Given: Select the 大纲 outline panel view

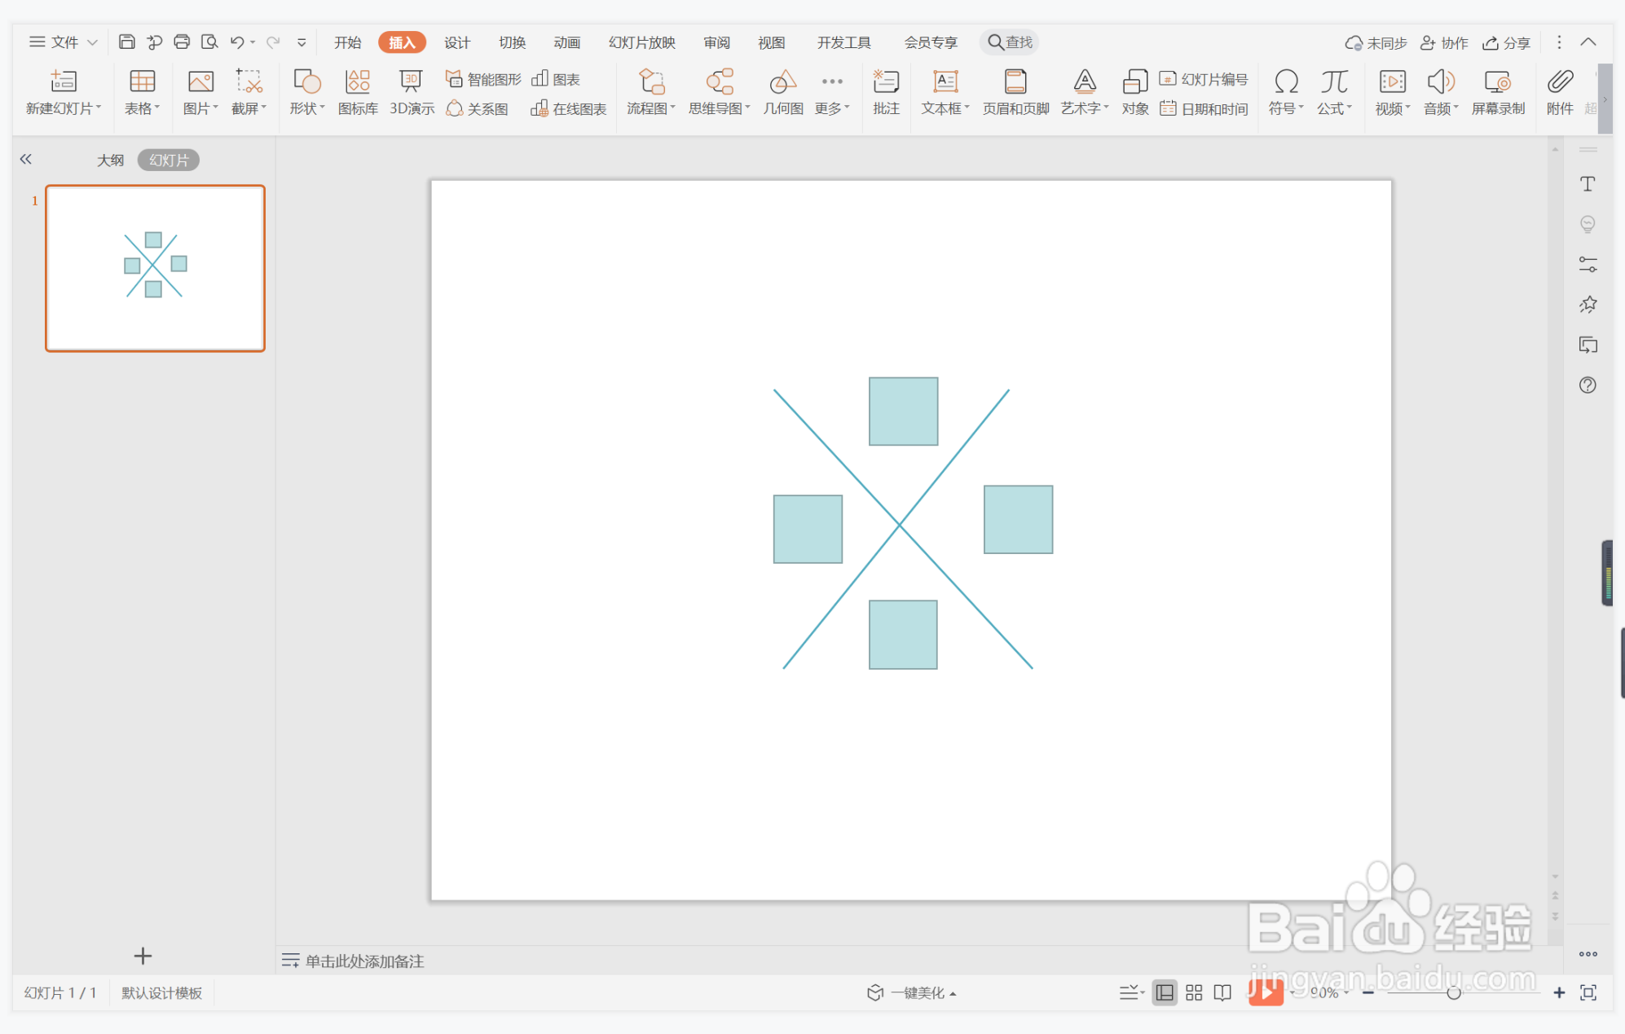Looking at the screenshot, I should tap(110, 160).
